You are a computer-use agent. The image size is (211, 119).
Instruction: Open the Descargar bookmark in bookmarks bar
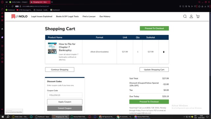pyautogui.click(x=24, y=10)
